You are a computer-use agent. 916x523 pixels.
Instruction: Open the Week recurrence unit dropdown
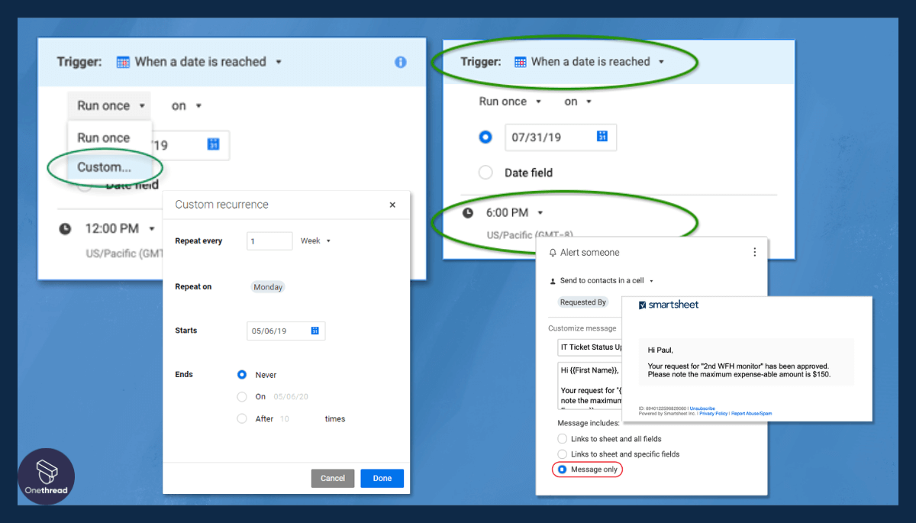(315, 241)
